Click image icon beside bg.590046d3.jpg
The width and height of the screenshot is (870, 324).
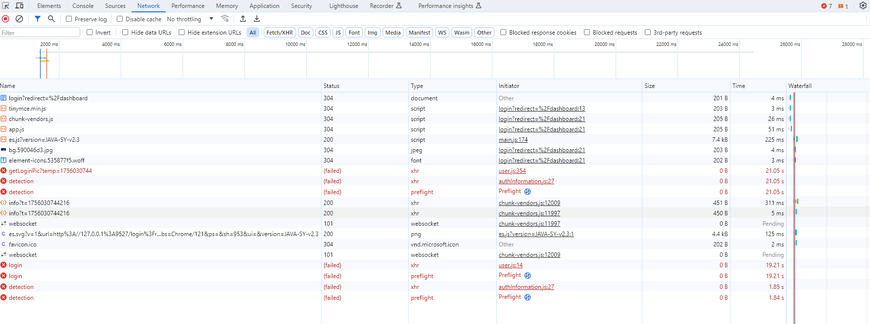[3, 150]
